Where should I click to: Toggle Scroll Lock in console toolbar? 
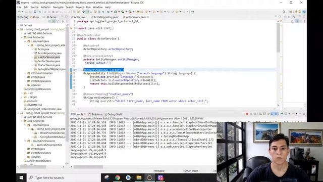[x=264, y=114]
